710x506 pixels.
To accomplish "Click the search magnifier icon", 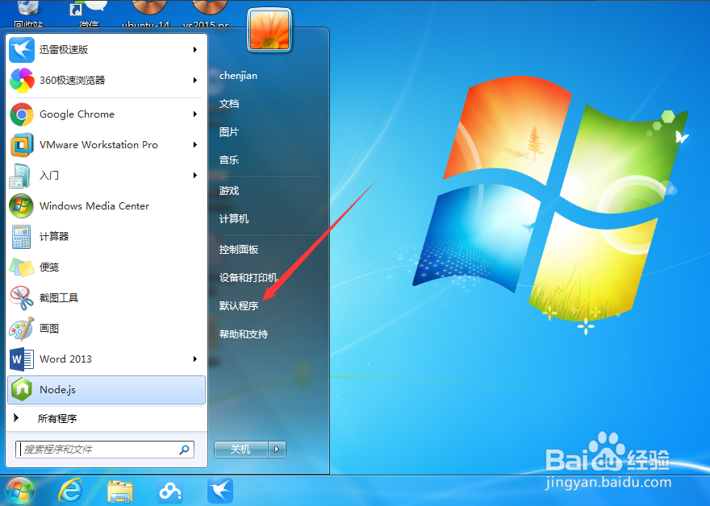I will (184, 450).
